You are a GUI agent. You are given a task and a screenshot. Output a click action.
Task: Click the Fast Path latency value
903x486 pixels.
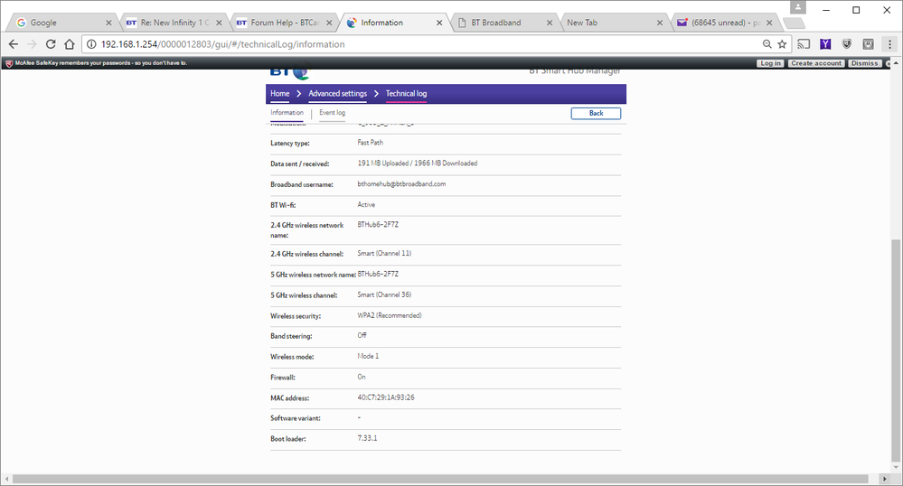tap(371, 143)
